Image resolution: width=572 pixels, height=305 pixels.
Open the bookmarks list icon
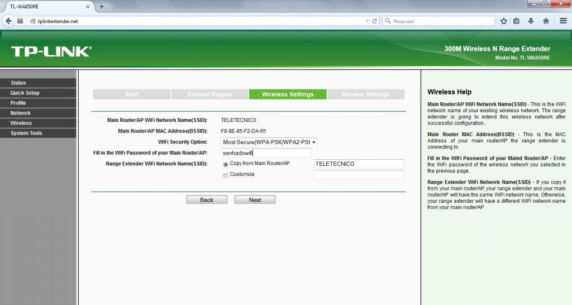pos(516,21)
